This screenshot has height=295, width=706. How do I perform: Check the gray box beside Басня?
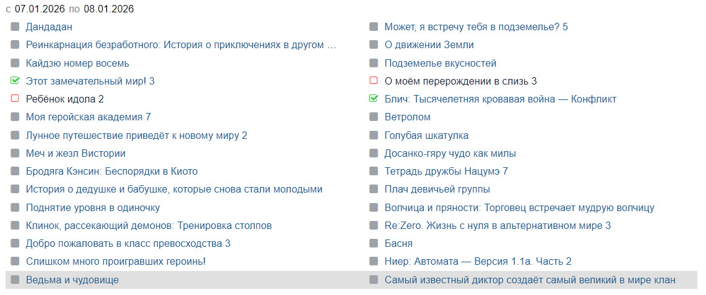pyautogui.click(x=374, y=244)
